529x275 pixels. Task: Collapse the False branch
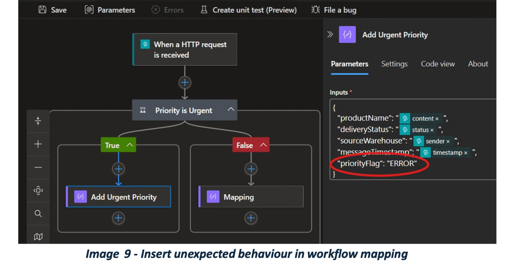[263, 145]
